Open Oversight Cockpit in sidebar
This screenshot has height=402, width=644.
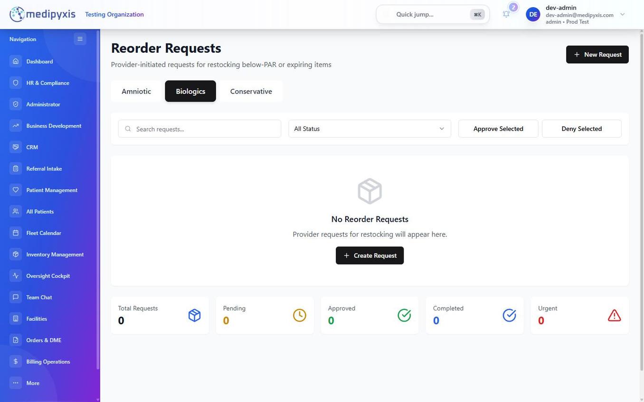[x=49, y=276]
